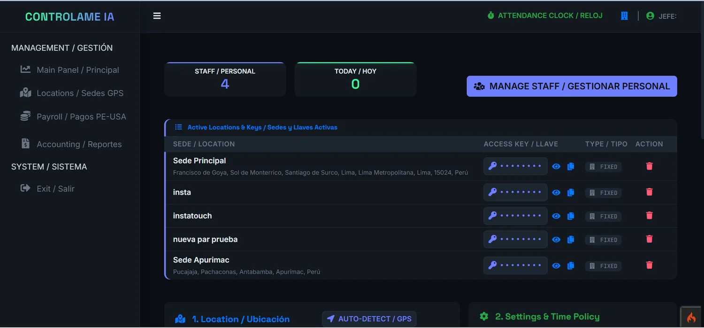Click FIXED type badge for Sede Principal
The height and width of the screenshot is (328, 704).
coord(604,167)
